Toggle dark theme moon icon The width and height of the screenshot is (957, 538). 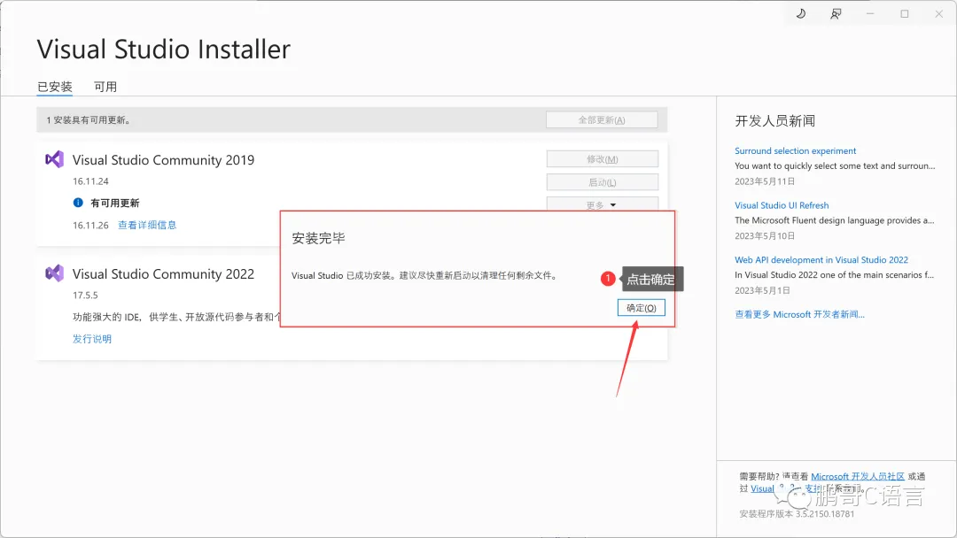click(x=801, y=13)
